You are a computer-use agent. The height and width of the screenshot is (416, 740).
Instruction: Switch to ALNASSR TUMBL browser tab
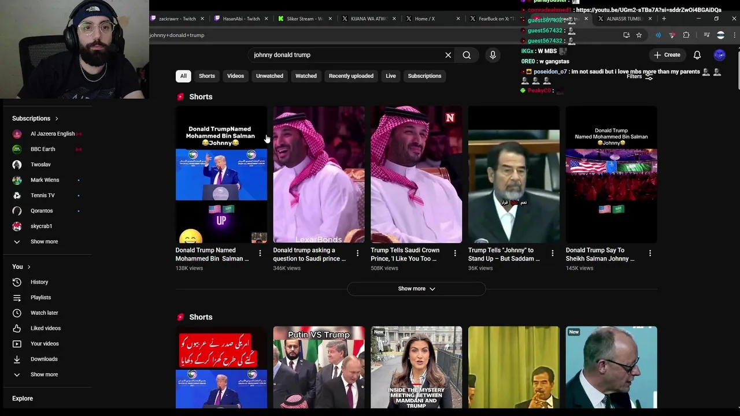point(624,18)
